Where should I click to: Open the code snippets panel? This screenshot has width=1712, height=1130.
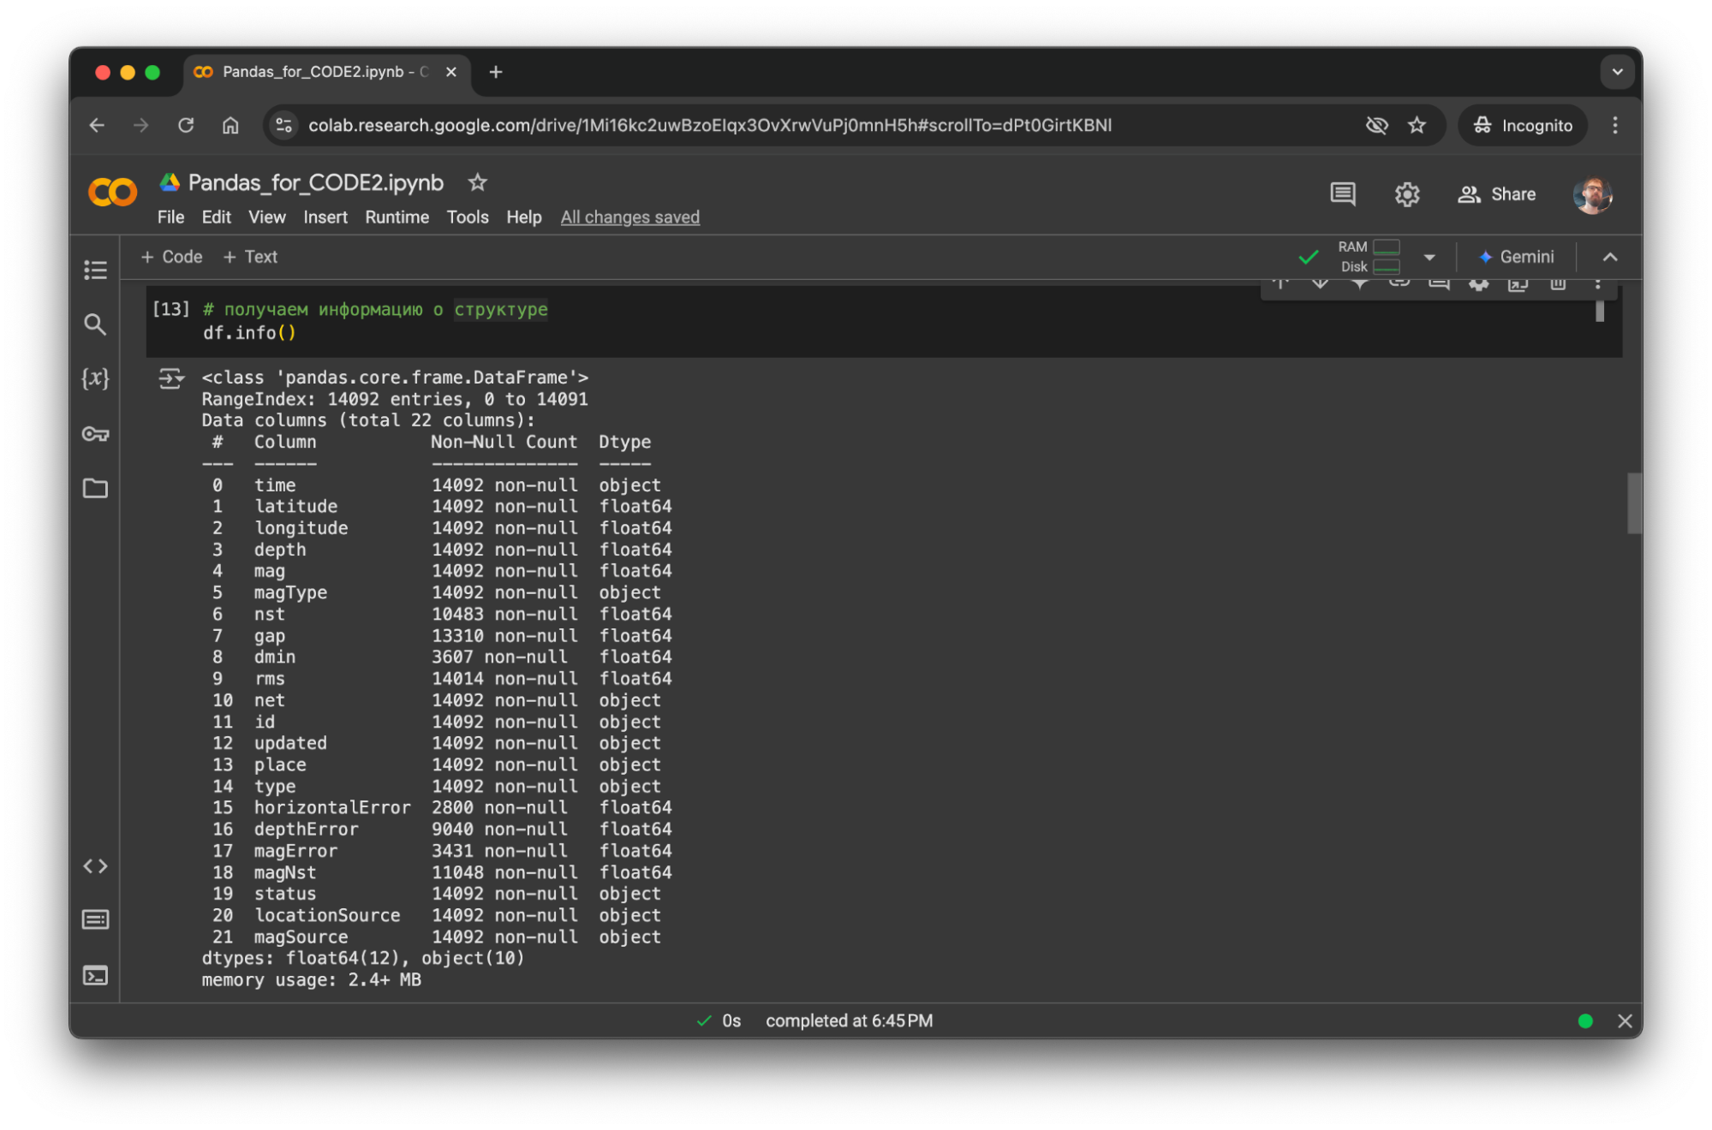(95, 865)
